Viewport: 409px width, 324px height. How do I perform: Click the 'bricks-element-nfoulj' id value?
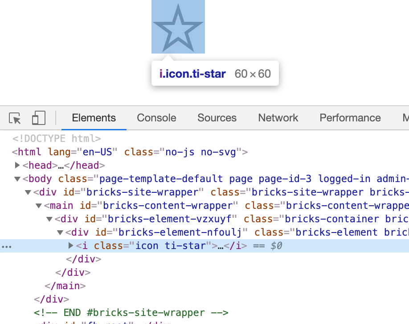pos(180,232)
